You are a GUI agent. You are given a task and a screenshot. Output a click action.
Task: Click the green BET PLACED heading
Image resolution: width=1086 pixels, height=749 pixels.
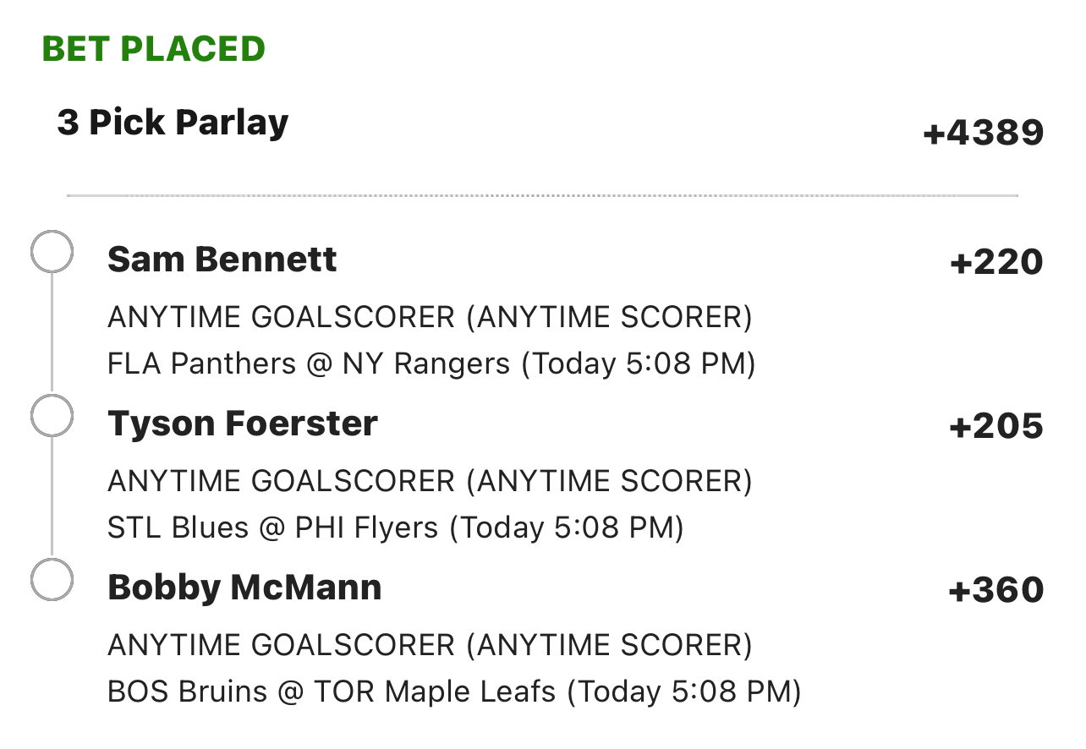(154, 49)
